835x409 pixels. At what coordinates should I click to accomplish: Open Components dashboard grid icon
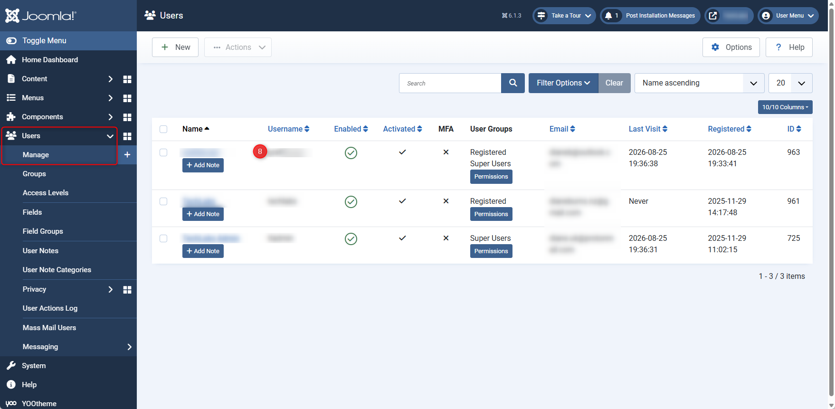point(127,117)
